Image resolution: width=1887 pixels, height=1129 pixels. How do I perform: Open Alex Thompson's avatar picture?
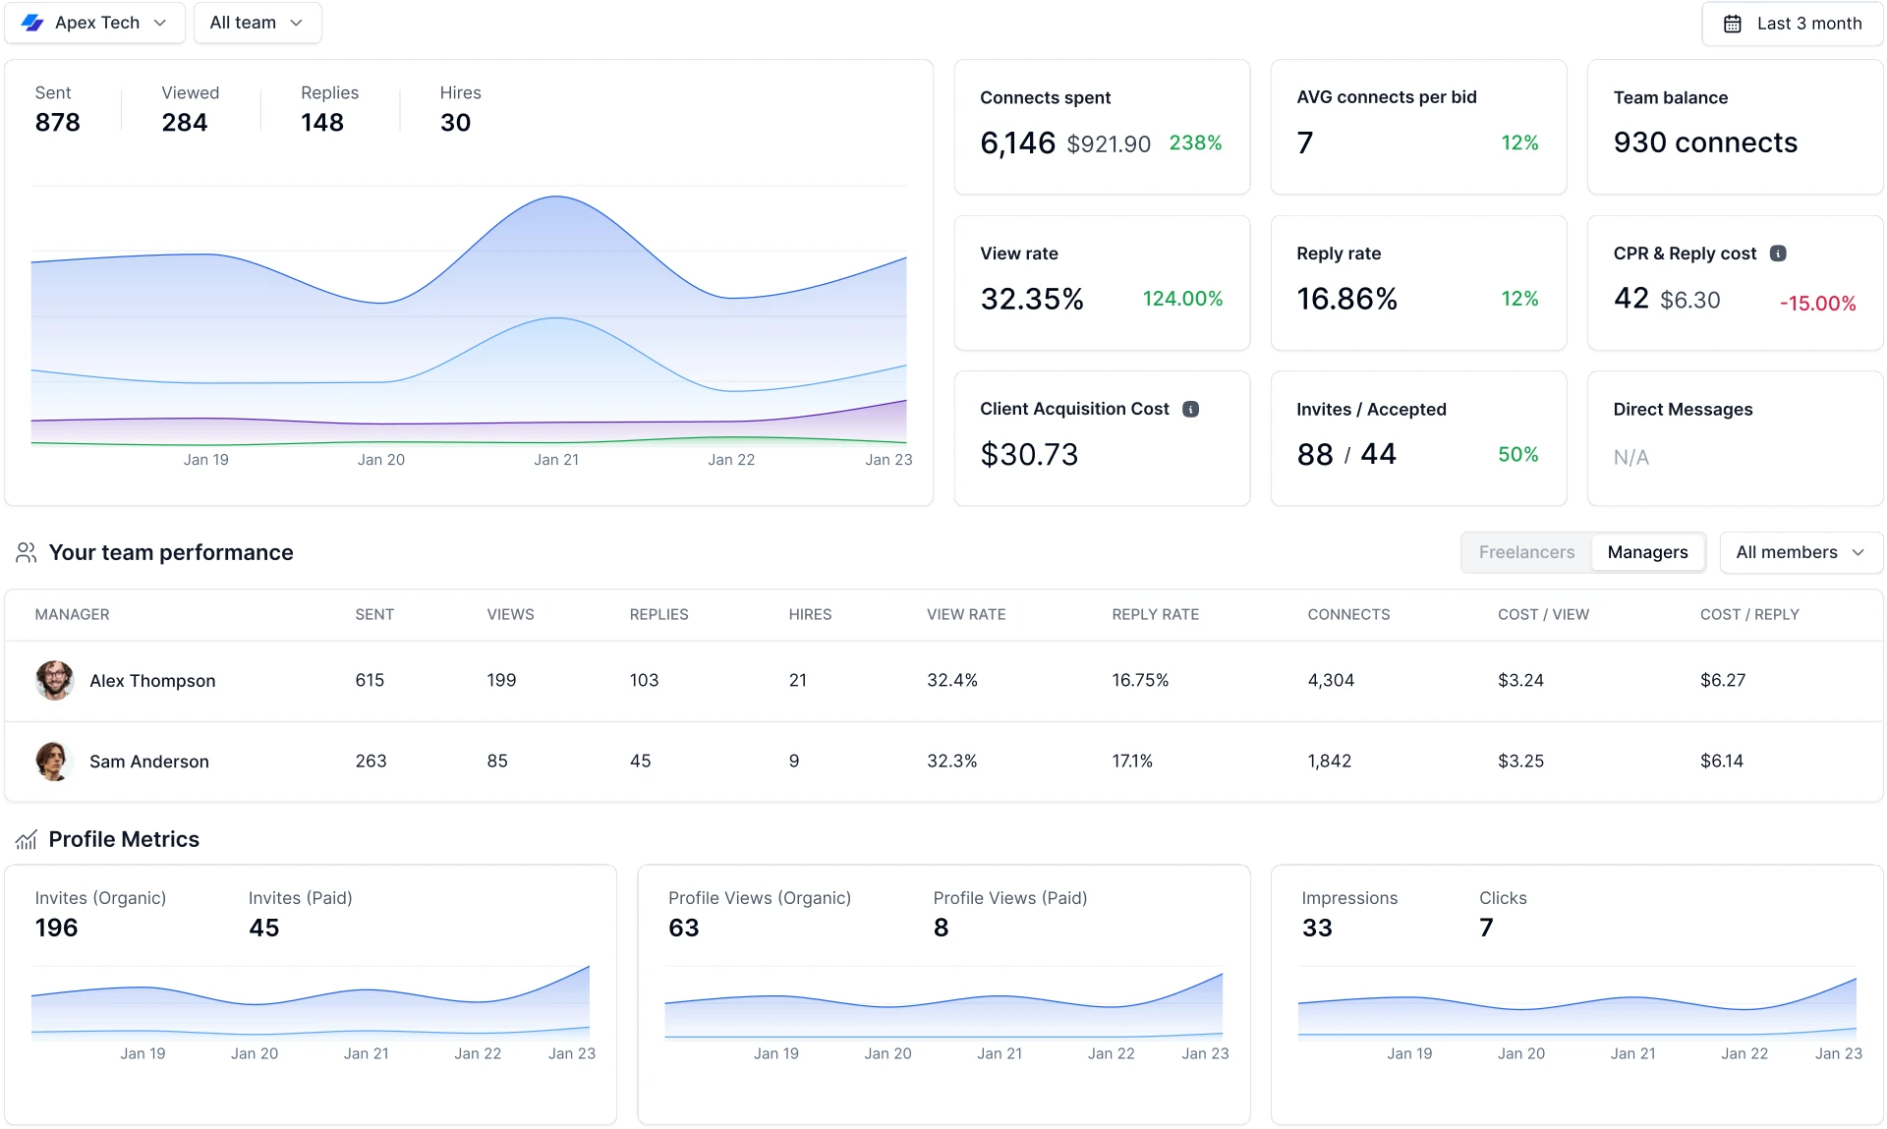55,680
